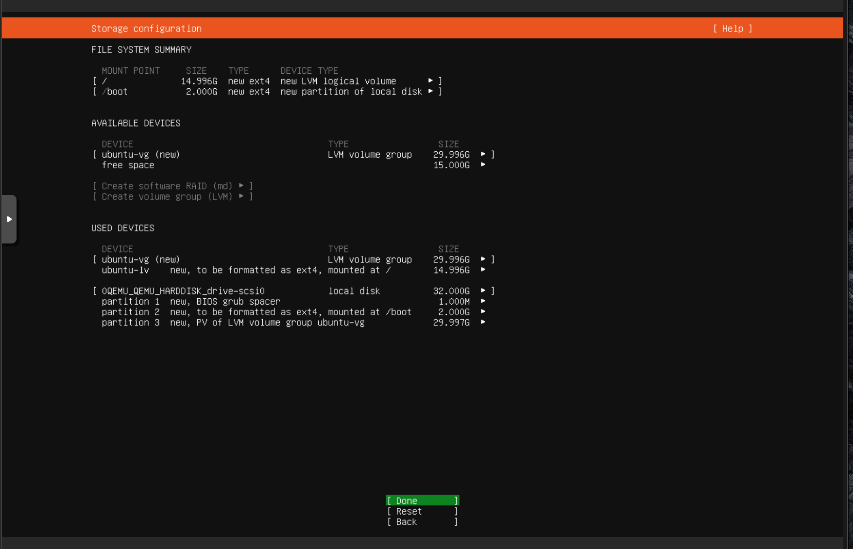
Task: Select Create volume group (LVM) option
Action: (172, 196)
